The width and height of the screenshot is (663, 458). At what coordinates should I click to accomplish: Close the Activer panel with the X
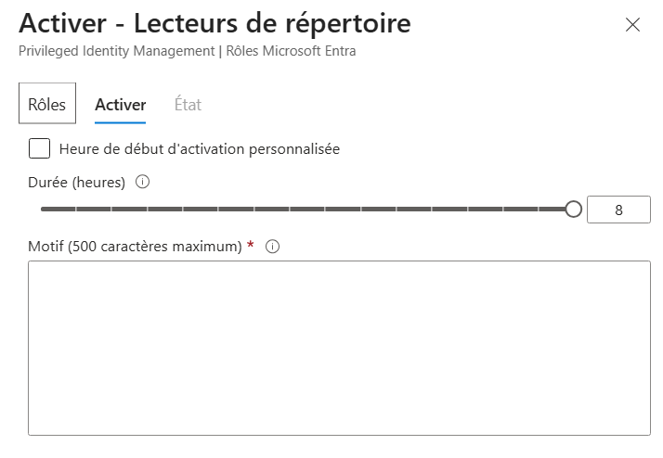(x=633, y=25)
